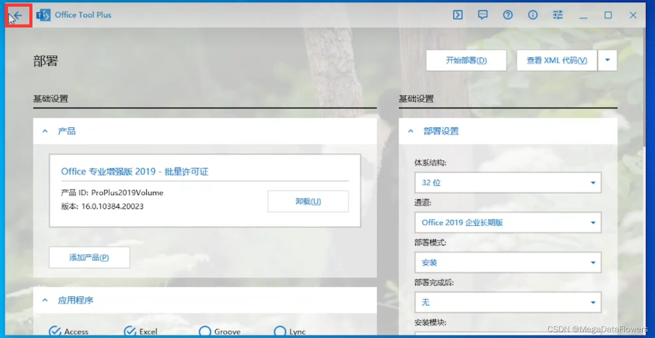The width and height of the screenshot is (655, 338).
Task: Open the settings sliders icon
Action: [x=558, y=15]
